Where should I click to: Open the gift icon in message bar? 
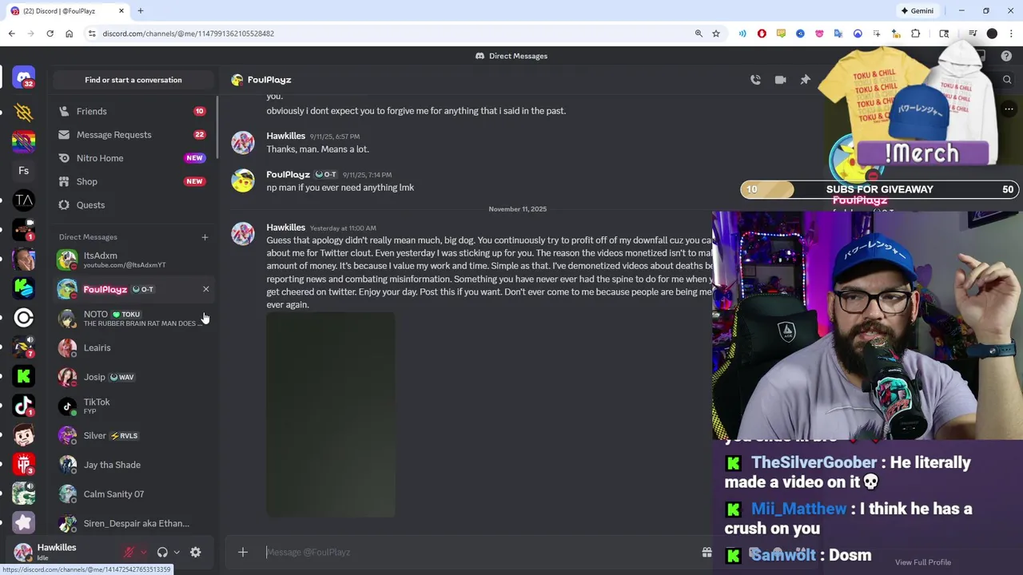click(x=707, y=552)
